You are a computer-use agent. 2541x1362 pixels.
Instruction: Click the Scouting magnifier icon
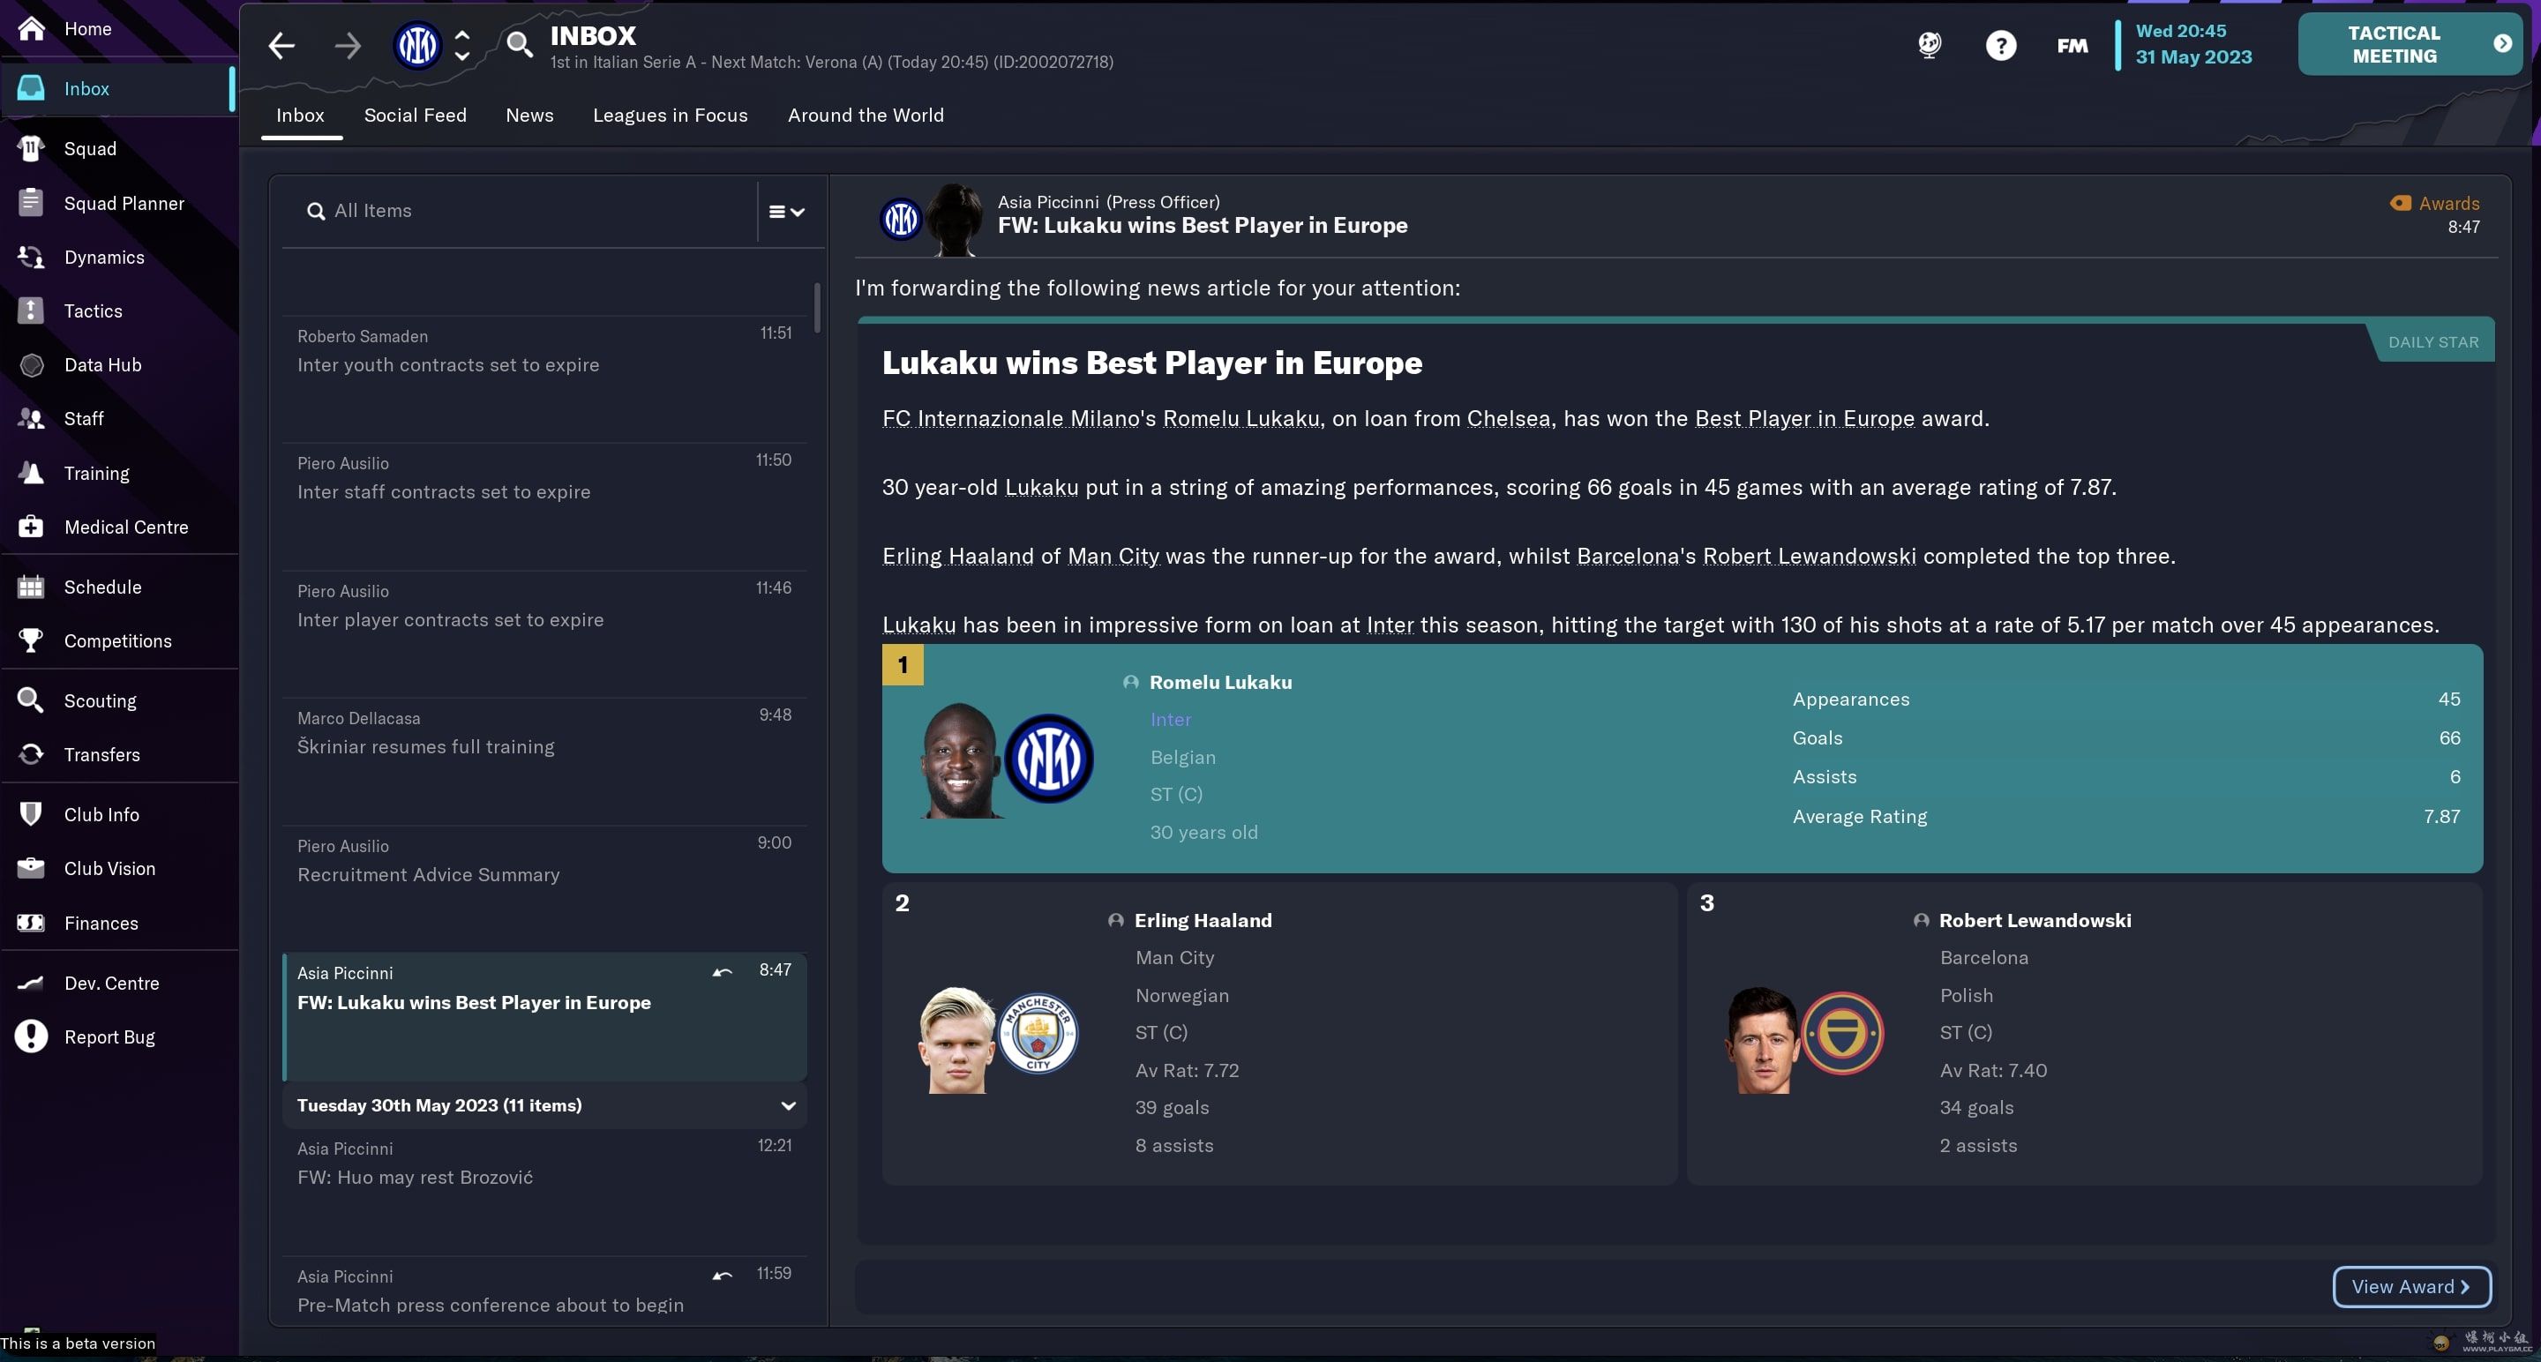pos(31,700)
